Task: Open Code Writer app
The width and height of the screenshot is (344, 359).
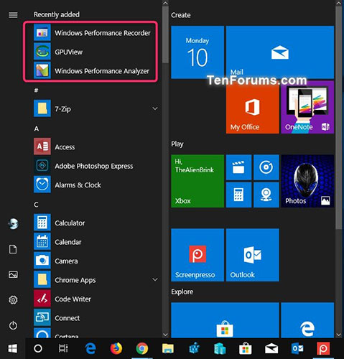Action: (96, 299)
